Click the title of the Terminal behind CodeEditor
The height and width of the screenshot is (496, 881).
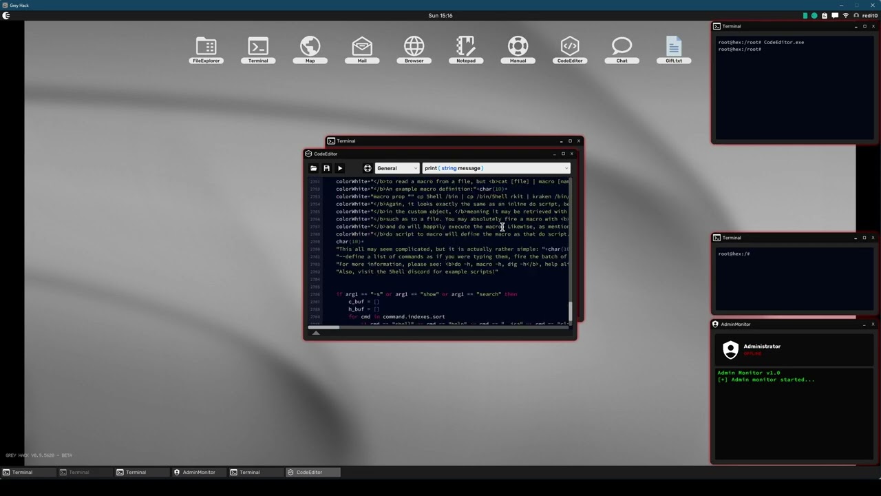pyautogui.click(x=346, y=141)
